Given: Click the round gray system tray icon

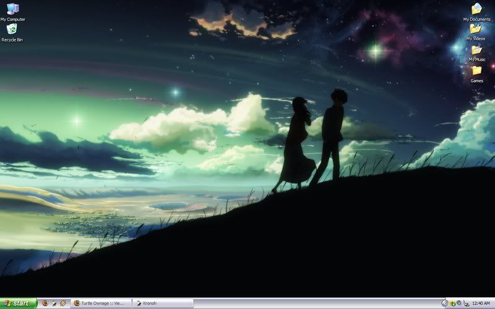Looking at the screenshot, I should [458, 303].
